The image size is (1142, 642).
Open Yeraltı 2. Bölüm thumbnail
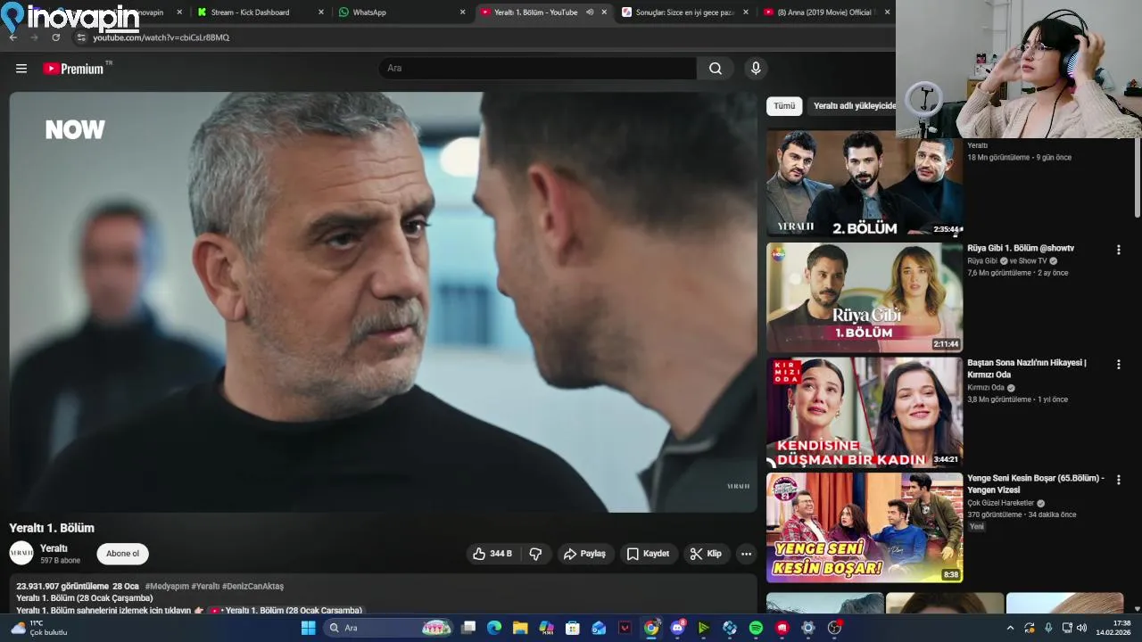865,183
